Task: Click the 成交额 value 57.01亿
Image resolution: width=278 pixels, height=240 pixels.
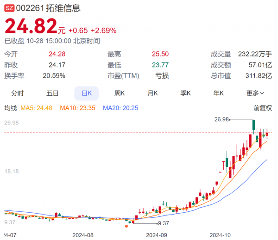Action: tap(260, 65)
